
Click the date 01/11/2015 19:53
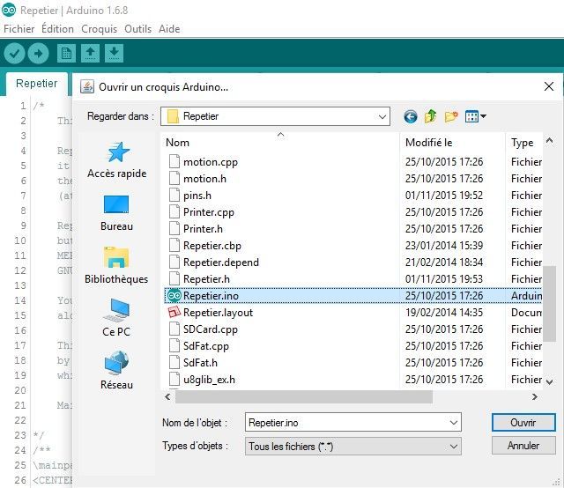(x=444, y=278)
